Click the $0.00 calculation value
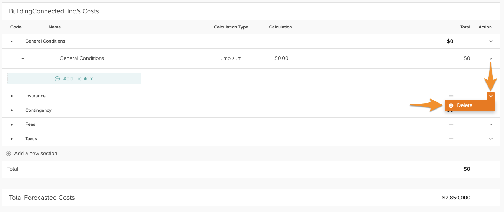The image size is (504, 212). coord(281,58)
